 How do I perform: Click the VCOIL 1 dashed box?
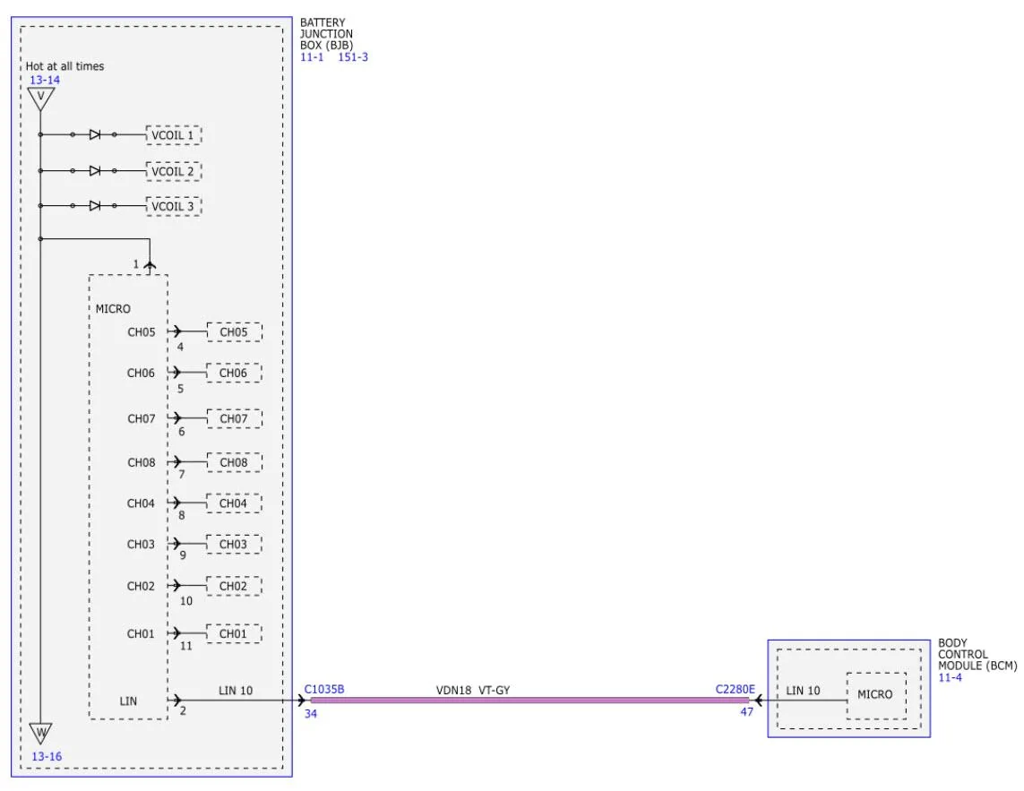tap(173, 135)
